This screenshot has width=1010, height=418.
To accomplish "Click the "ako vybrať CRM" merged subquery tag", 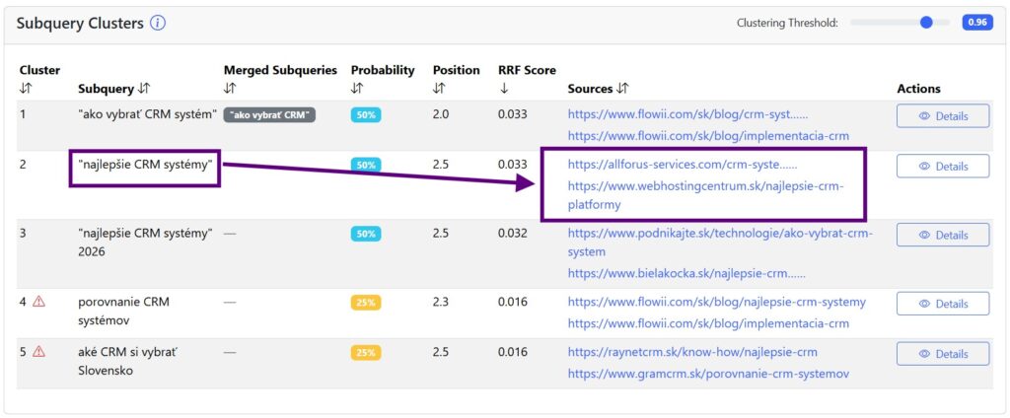I will click(270, 115).
